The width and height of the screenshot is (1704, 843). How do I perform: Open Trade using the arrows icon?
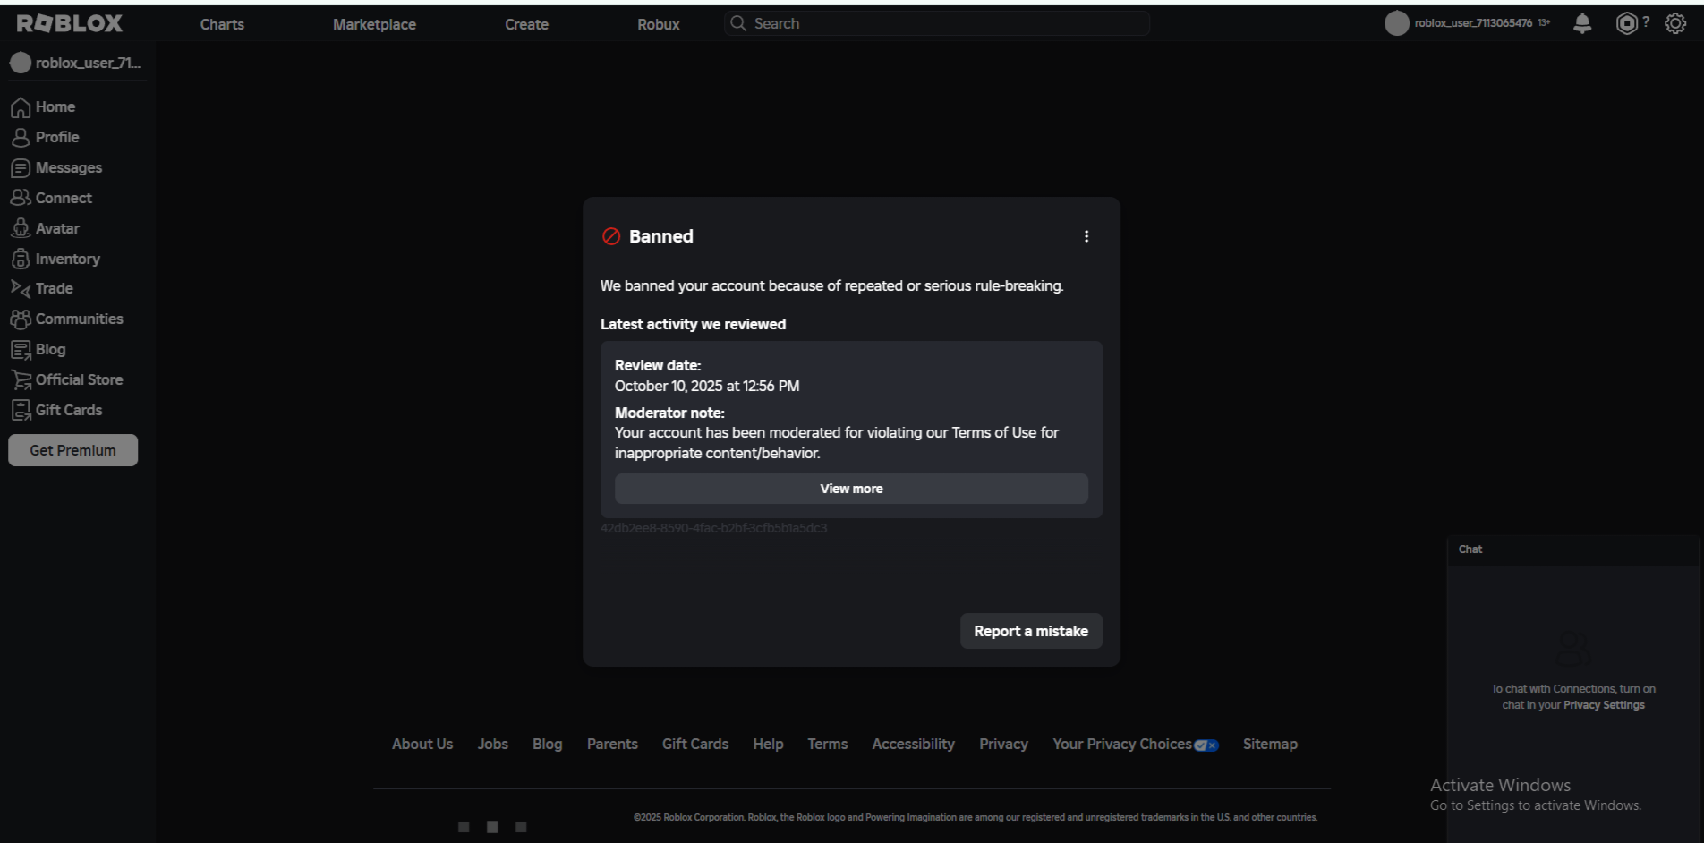pos(21,288)
